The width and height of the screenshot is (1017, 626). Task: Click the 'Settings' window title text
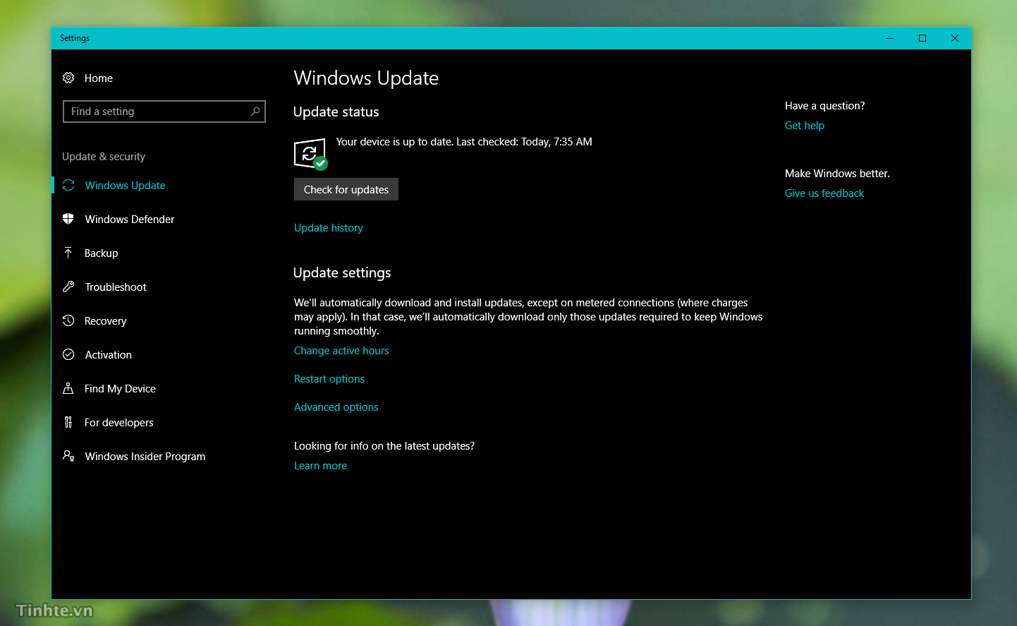75,38
